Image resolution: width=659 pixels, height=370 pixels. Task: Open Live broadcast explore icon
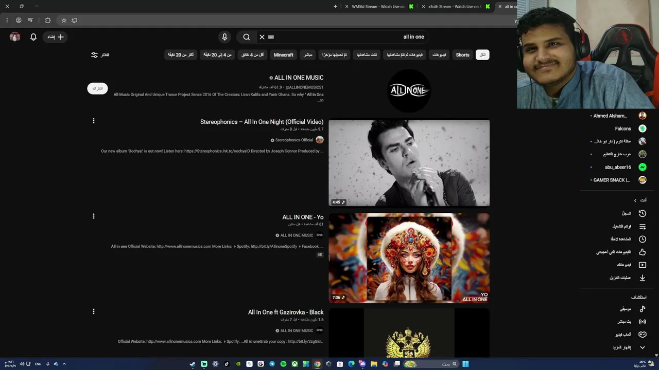coord(643,322)
